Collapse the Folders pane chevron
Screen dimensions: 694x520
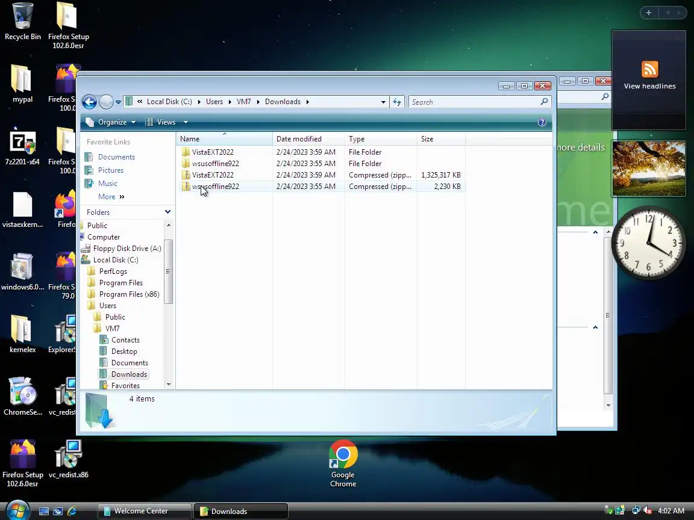(167, 212)
